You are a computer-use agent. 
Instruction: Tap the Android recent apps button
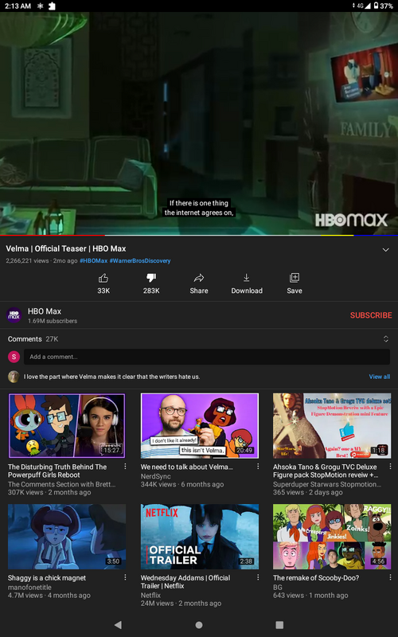279,625
